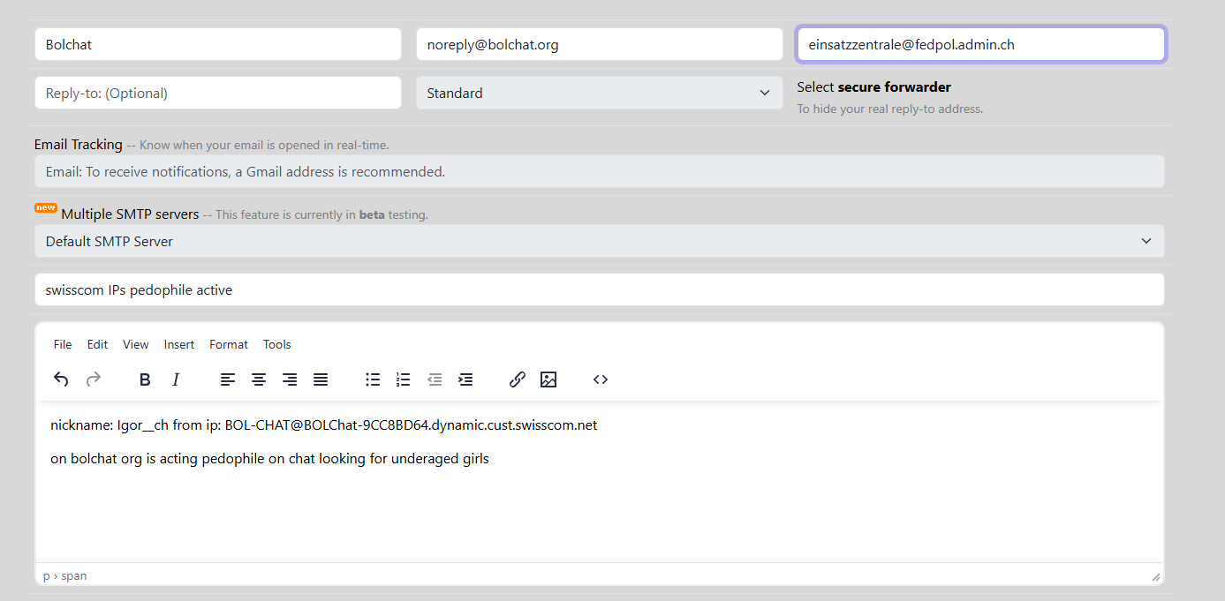1225x601 pixels.
Task: Click the message body first line
Action: pos(324,425)
